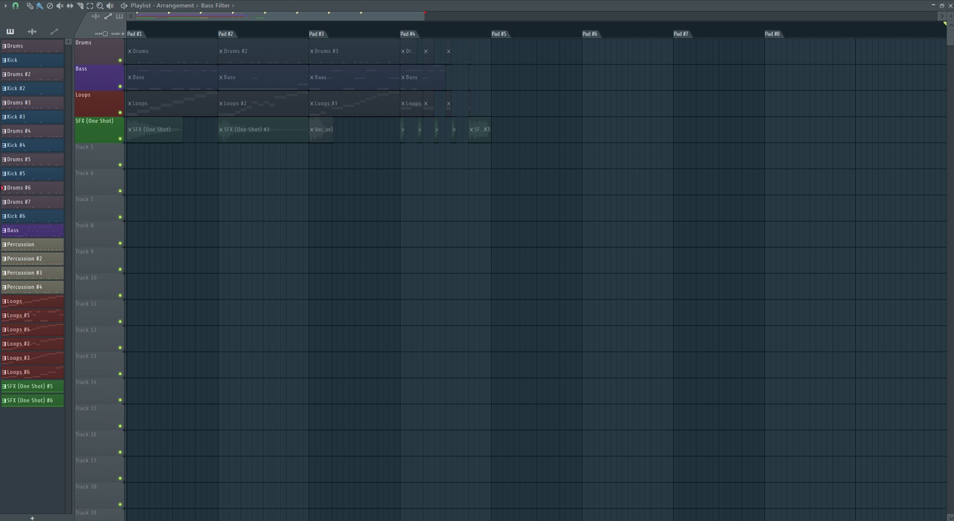The width and height of the screenshot is (954, 521).
Task: Arm the Loops track record dot
Action: [x=120, y=113]
